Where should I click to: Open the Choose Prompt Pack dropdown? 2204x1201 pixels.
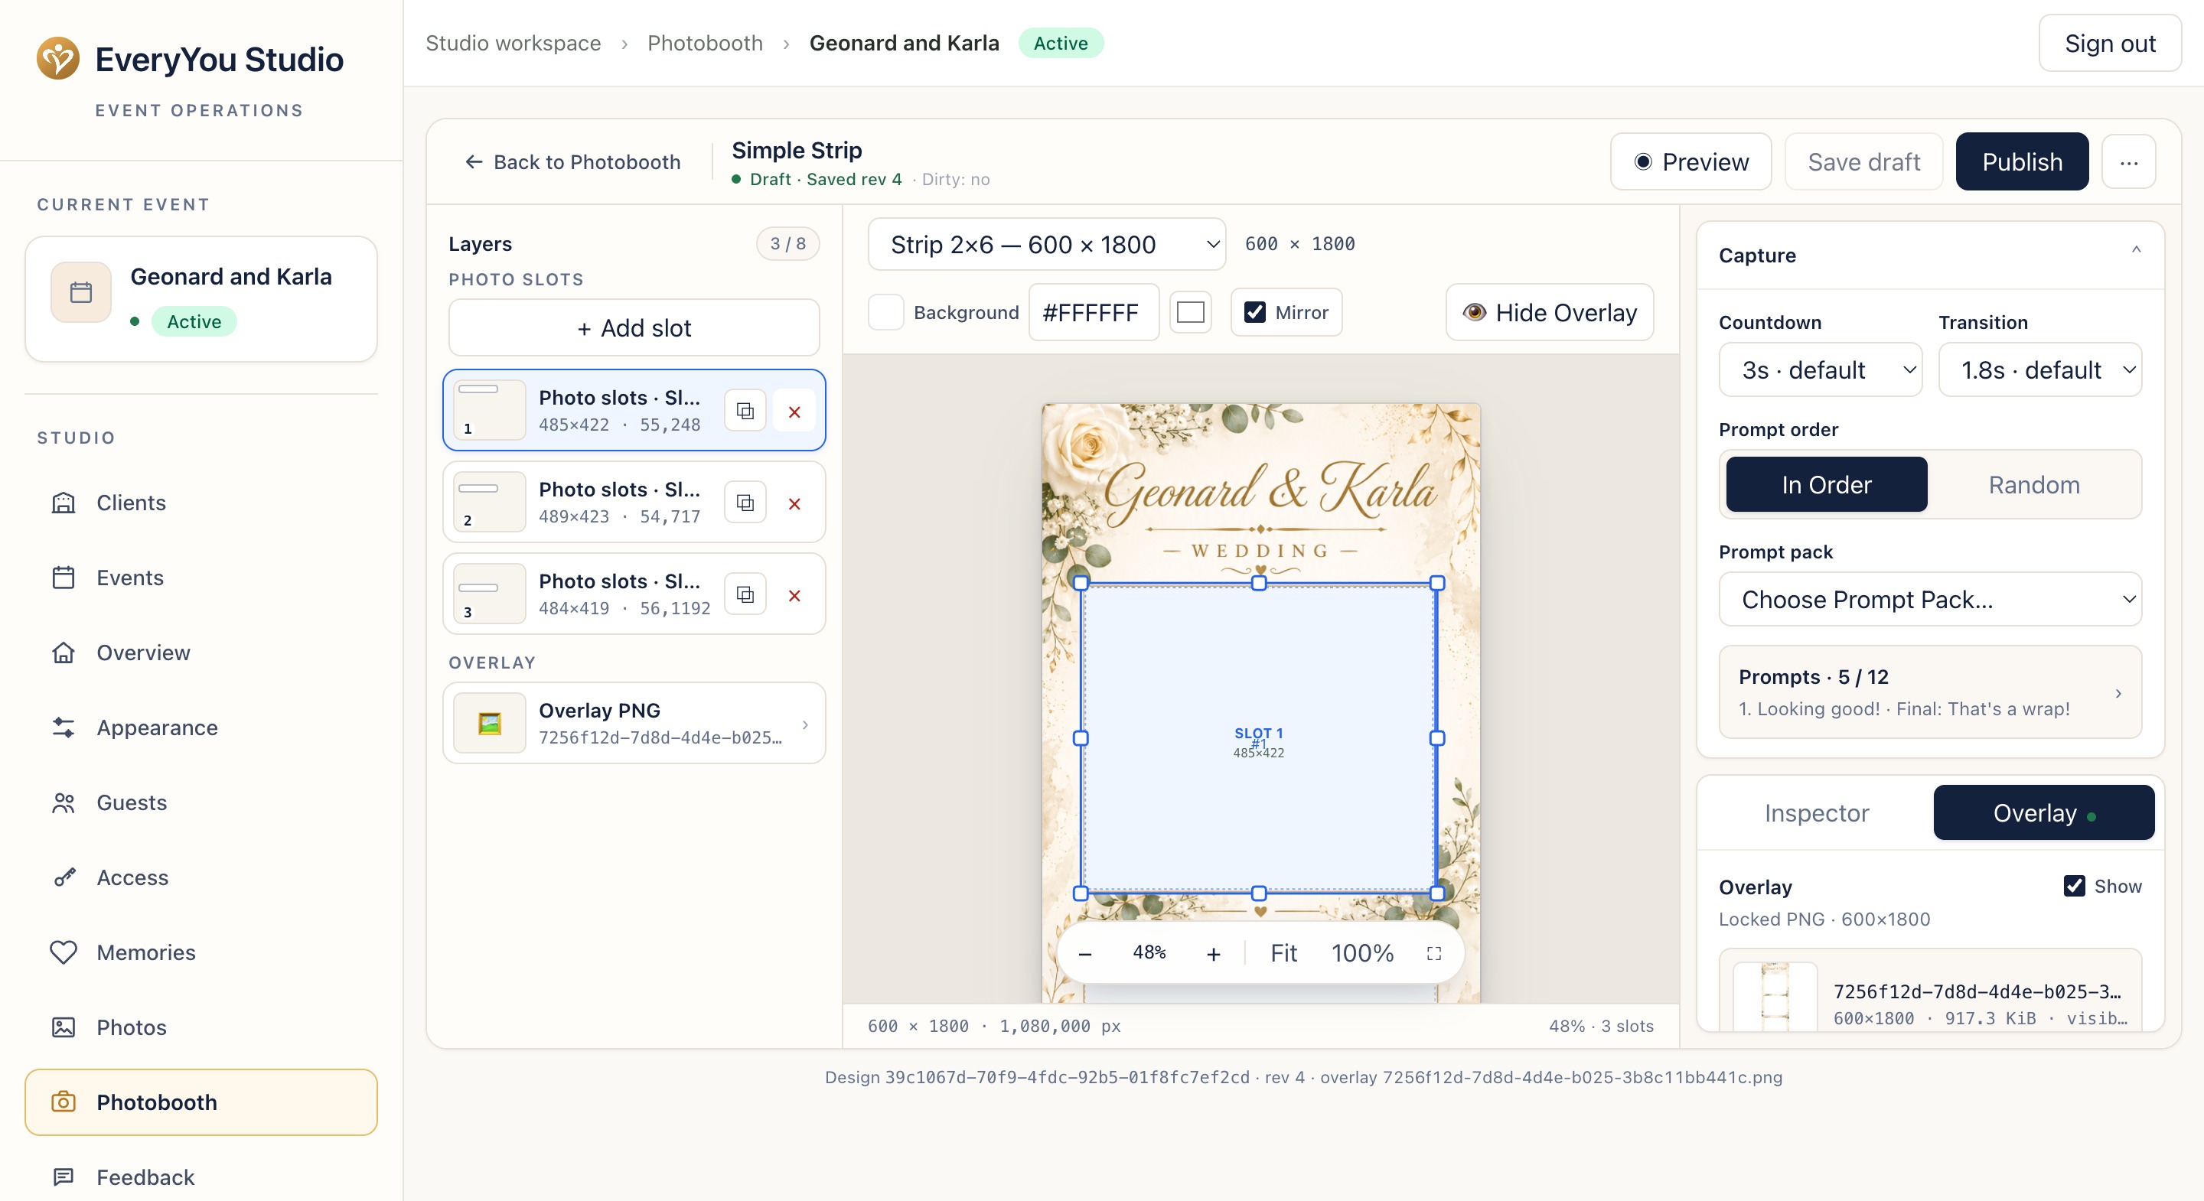click(x=1930, y=600)
